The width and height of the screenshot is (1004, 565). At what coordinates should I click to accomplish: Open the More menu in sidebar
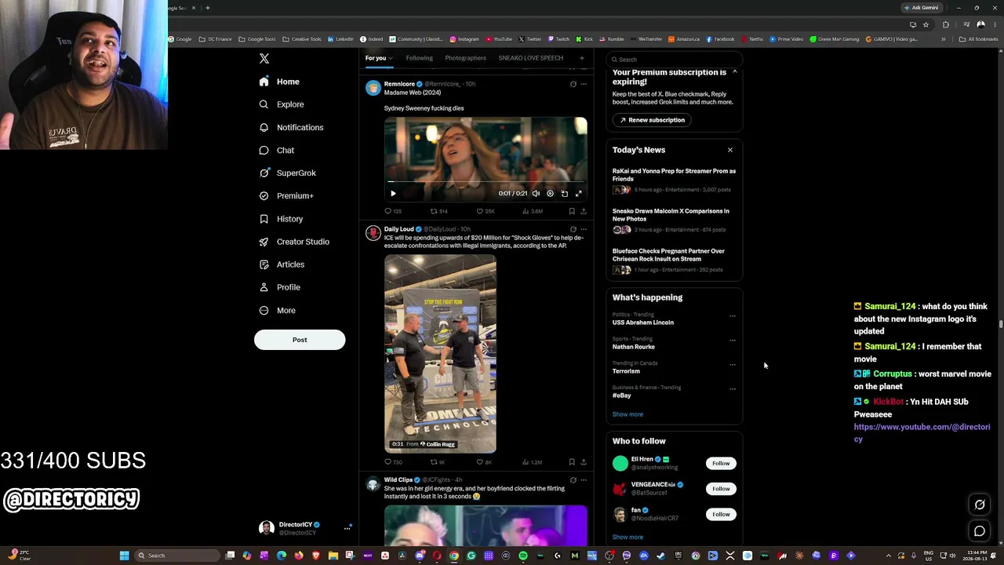click(x=278, y=310)
